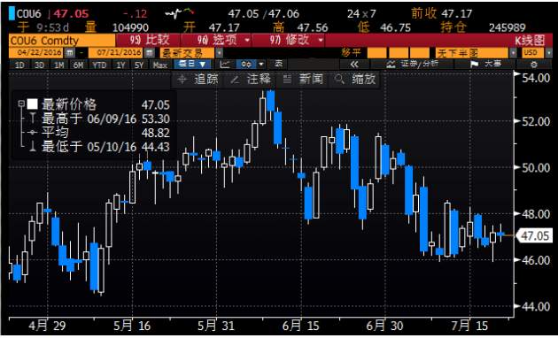Select the 1M range tab

point(58,65)
